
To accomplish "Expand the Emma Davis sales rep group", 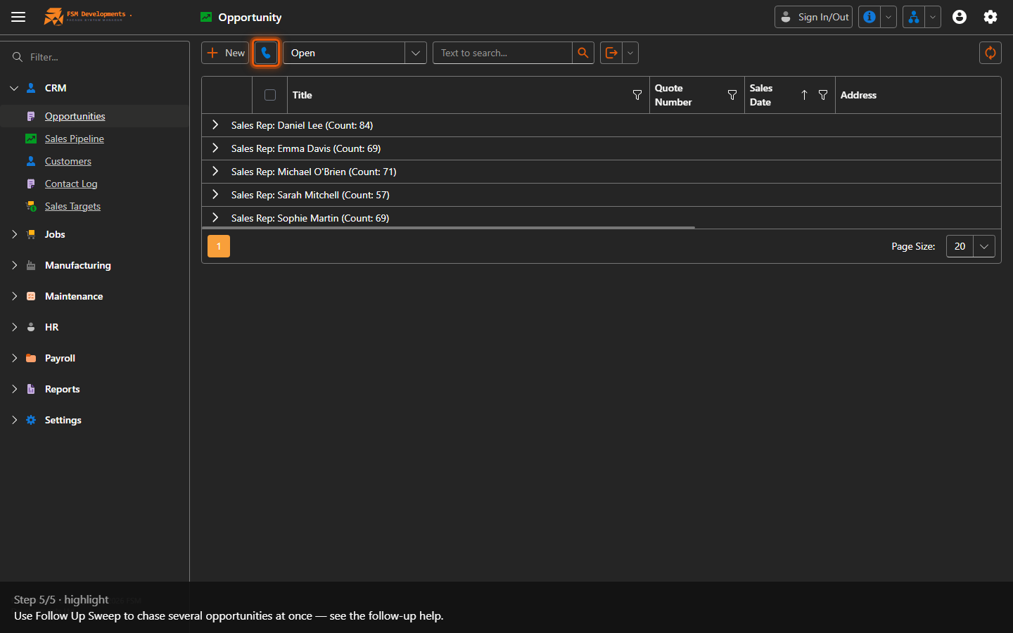I will pyautogui.click(x=215, y=148).
